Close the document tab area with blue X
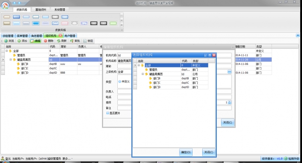Viewport: 302px width, 163px height. [298, 35]
